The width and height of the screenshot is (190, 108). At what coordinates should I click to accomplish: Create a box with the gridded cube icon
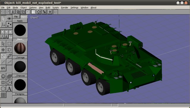click(x=9, y=76)
